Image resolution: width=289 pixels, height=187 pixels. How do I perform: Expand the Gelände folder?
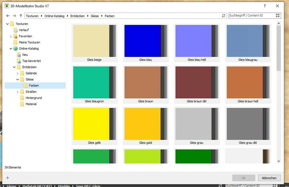click(x=17, y=73)
